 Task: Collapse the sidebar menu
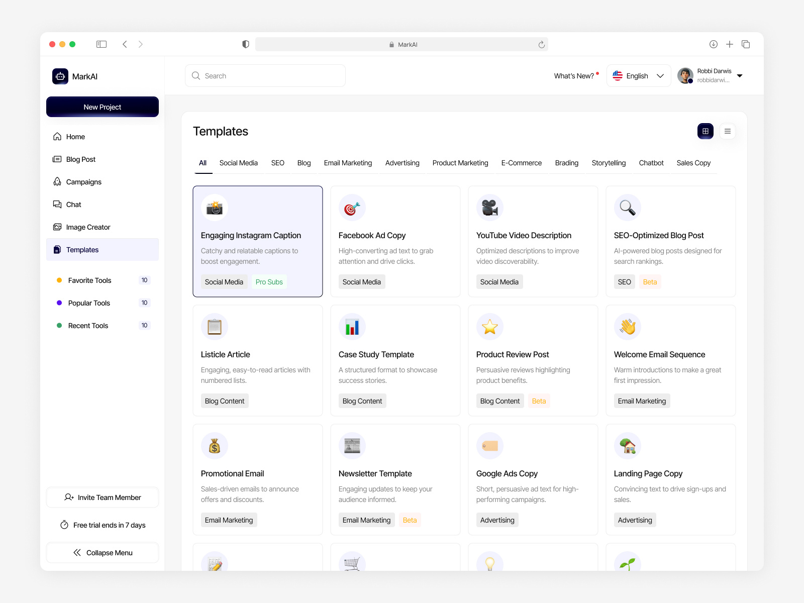pyautogui.click(x=102, y=552)
